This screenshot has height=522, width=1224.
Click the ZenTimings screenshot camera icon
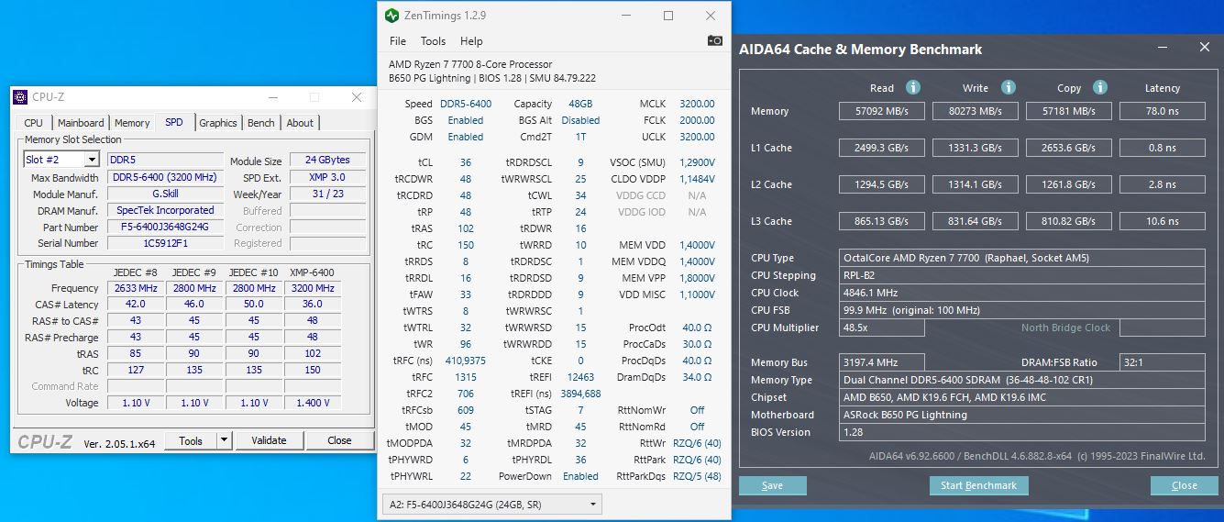click(x=715, y=40)
